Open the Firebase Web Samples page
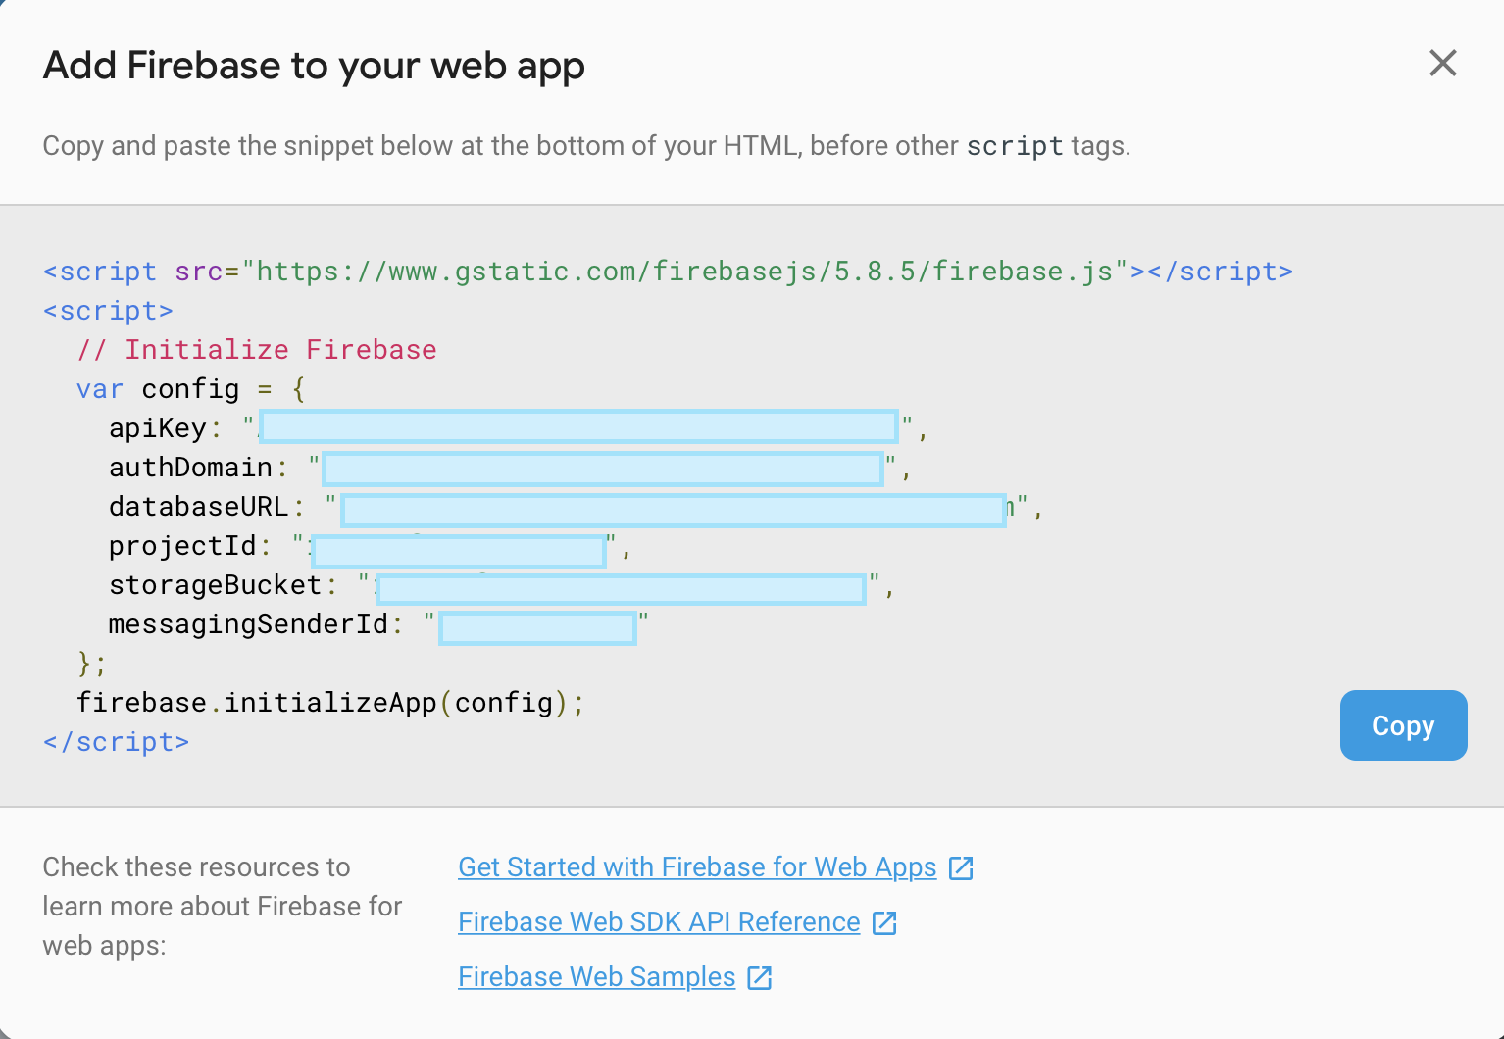The image size is (1504, 1039). (596, 977)
